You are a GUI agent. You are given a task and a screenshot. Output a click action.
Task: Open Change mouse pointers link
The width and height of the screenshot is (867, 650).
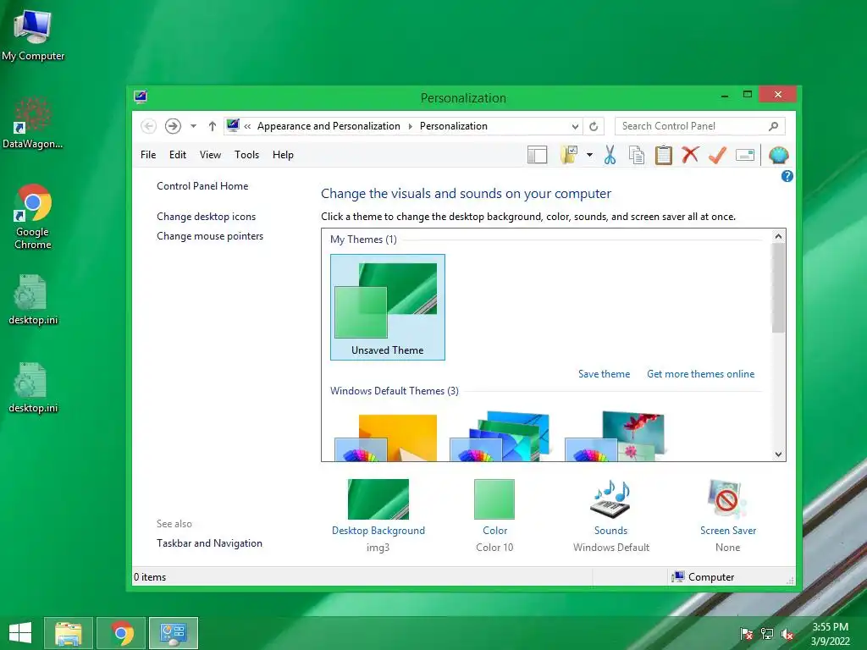[x=210, y=236]
